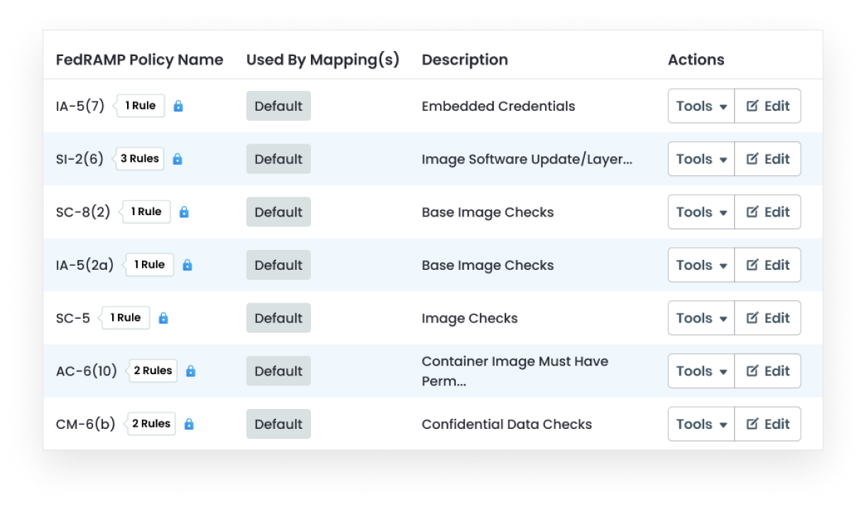Click the lock icon beside SC-5
Screen dimensions: 866x507
(163, 318)
